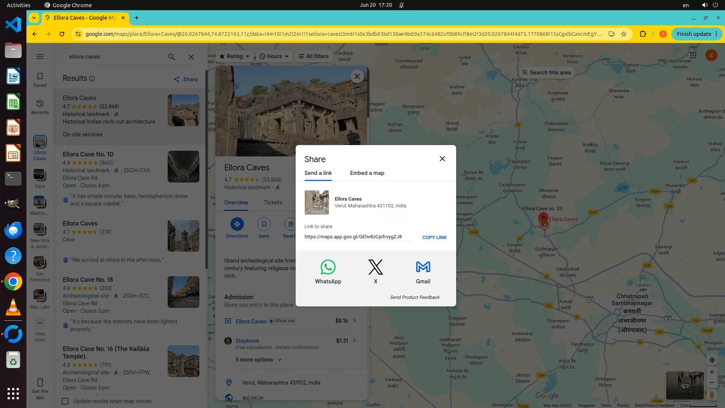The image size is (725, 408).
Task: Open Thunderbird from the dock
Action: tap(13, 230)
